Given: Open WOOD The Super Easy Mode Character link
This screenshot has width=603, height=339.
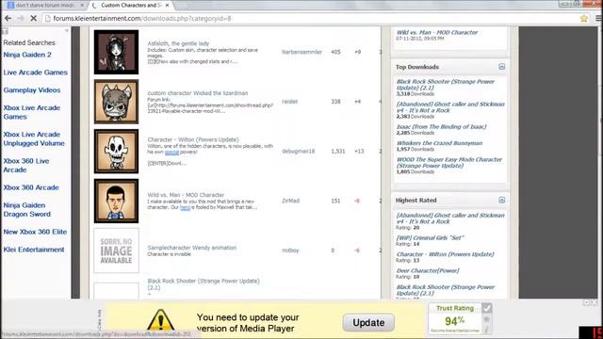Looking at the screenshot, I should pos(449,163).
